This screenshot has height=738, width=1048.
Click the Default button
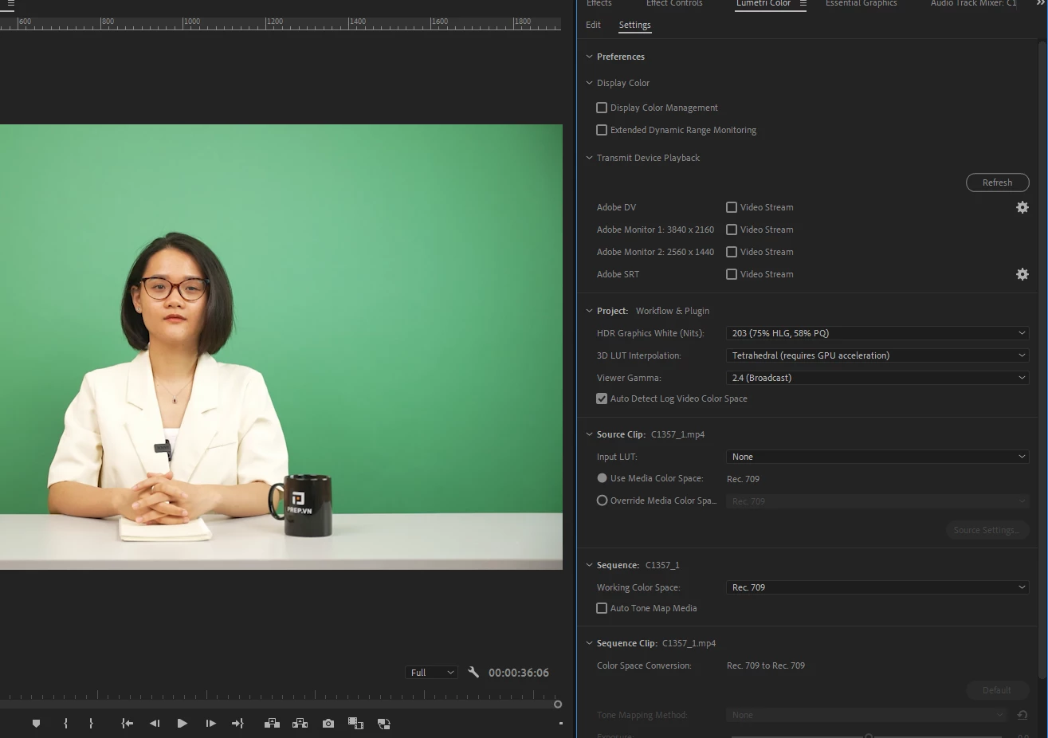click(997, 690)
